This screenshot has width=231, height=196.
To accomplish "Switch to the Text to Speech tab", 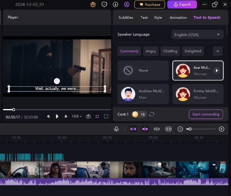I will pos(207,18).
